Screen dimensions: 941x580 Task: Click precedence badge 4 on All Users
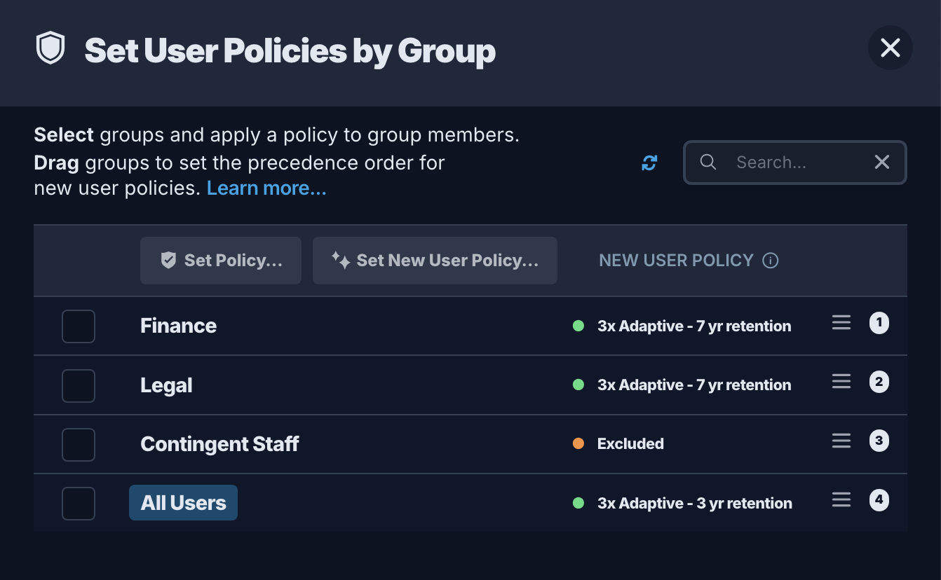[879, 500]
